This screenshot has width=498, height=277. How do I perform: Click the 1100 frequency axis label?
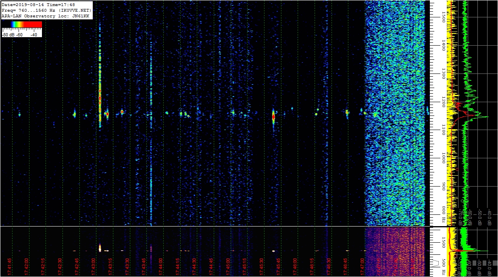[443, 130]
